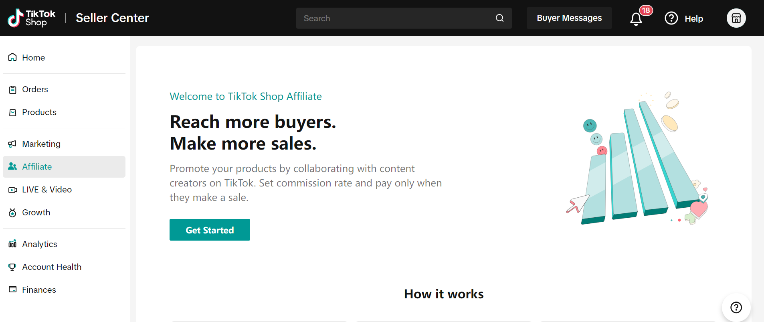764x322 pixels.
Task: Open LIVE & Video section
Action: [x=46, y=190]
